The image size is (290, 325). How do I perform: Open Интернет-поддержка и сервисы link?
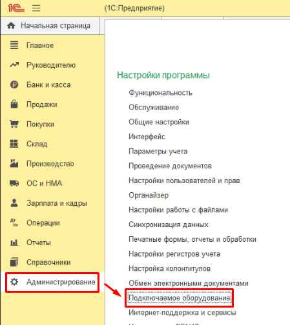tap(182, 313)
